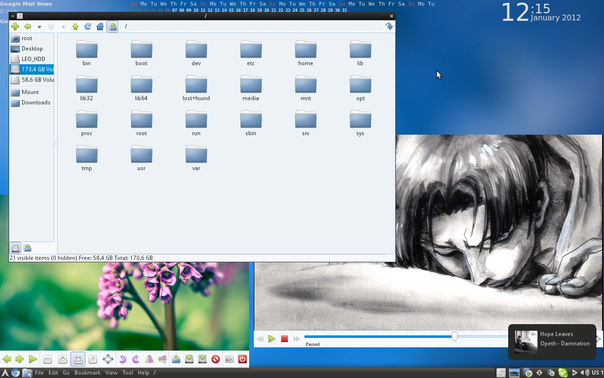This screenshot has height=378, width=604.
Task: Go to the home folder icon
Action: click(x=100, y=26)
